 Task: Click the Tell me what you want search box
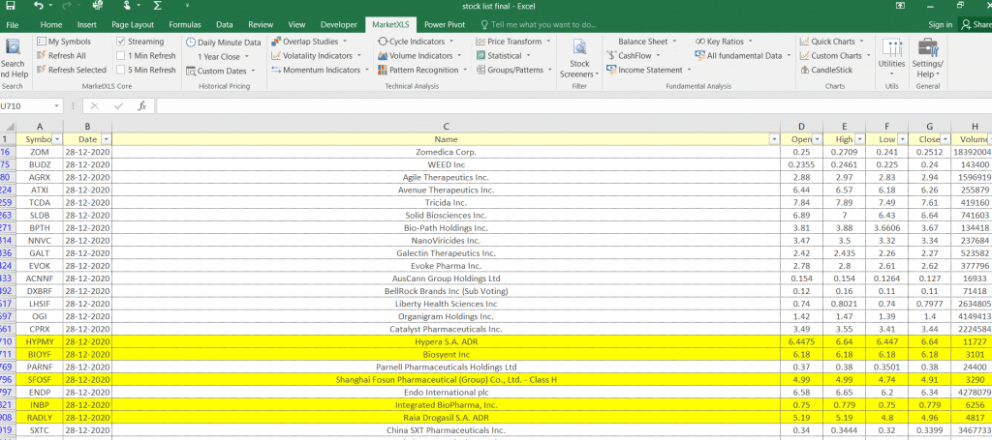tap(539, 24)
